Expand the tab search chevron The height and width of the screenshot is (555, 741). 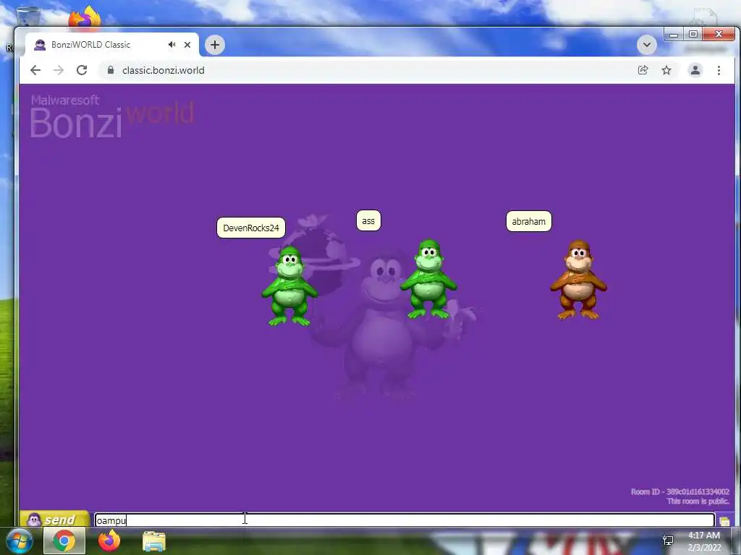click(x=646, y=45)
